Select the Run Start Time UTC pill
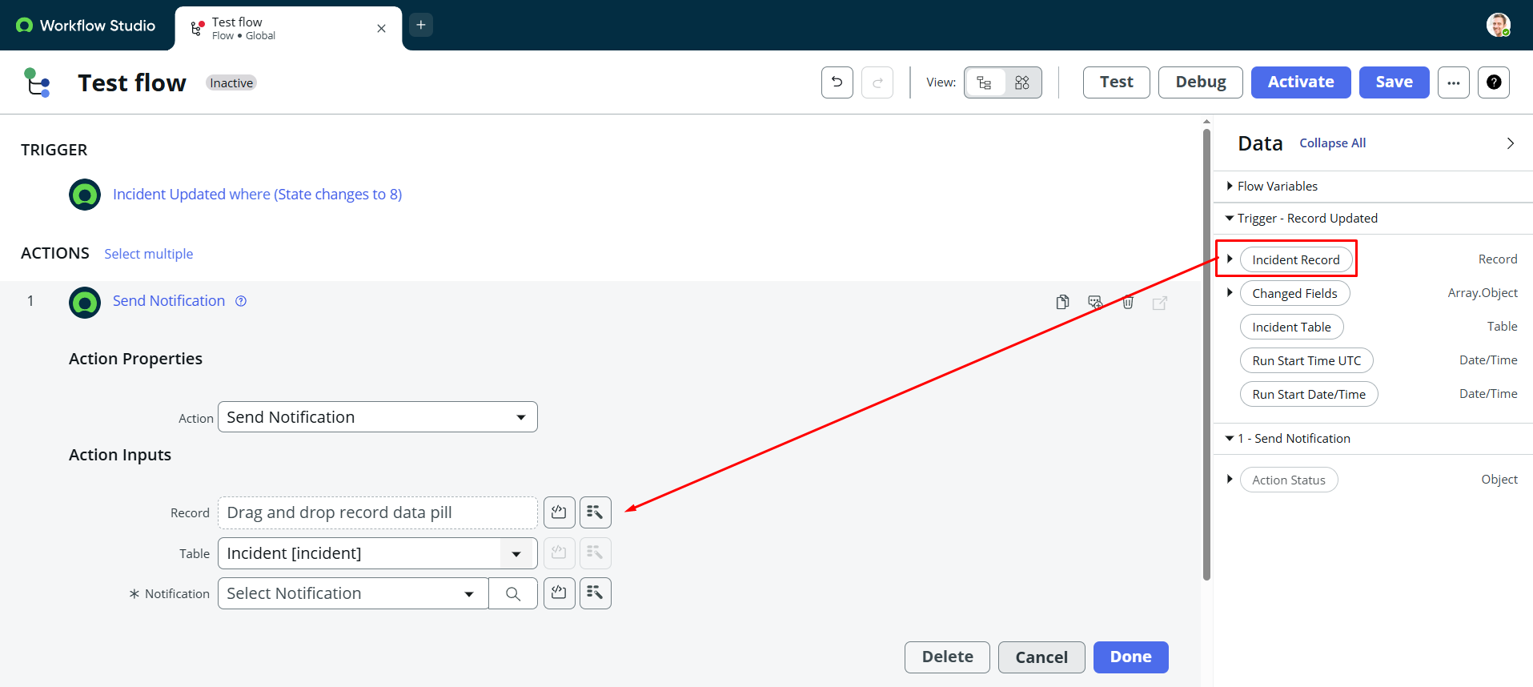 pyautogui.click(x=1306, y=360)
